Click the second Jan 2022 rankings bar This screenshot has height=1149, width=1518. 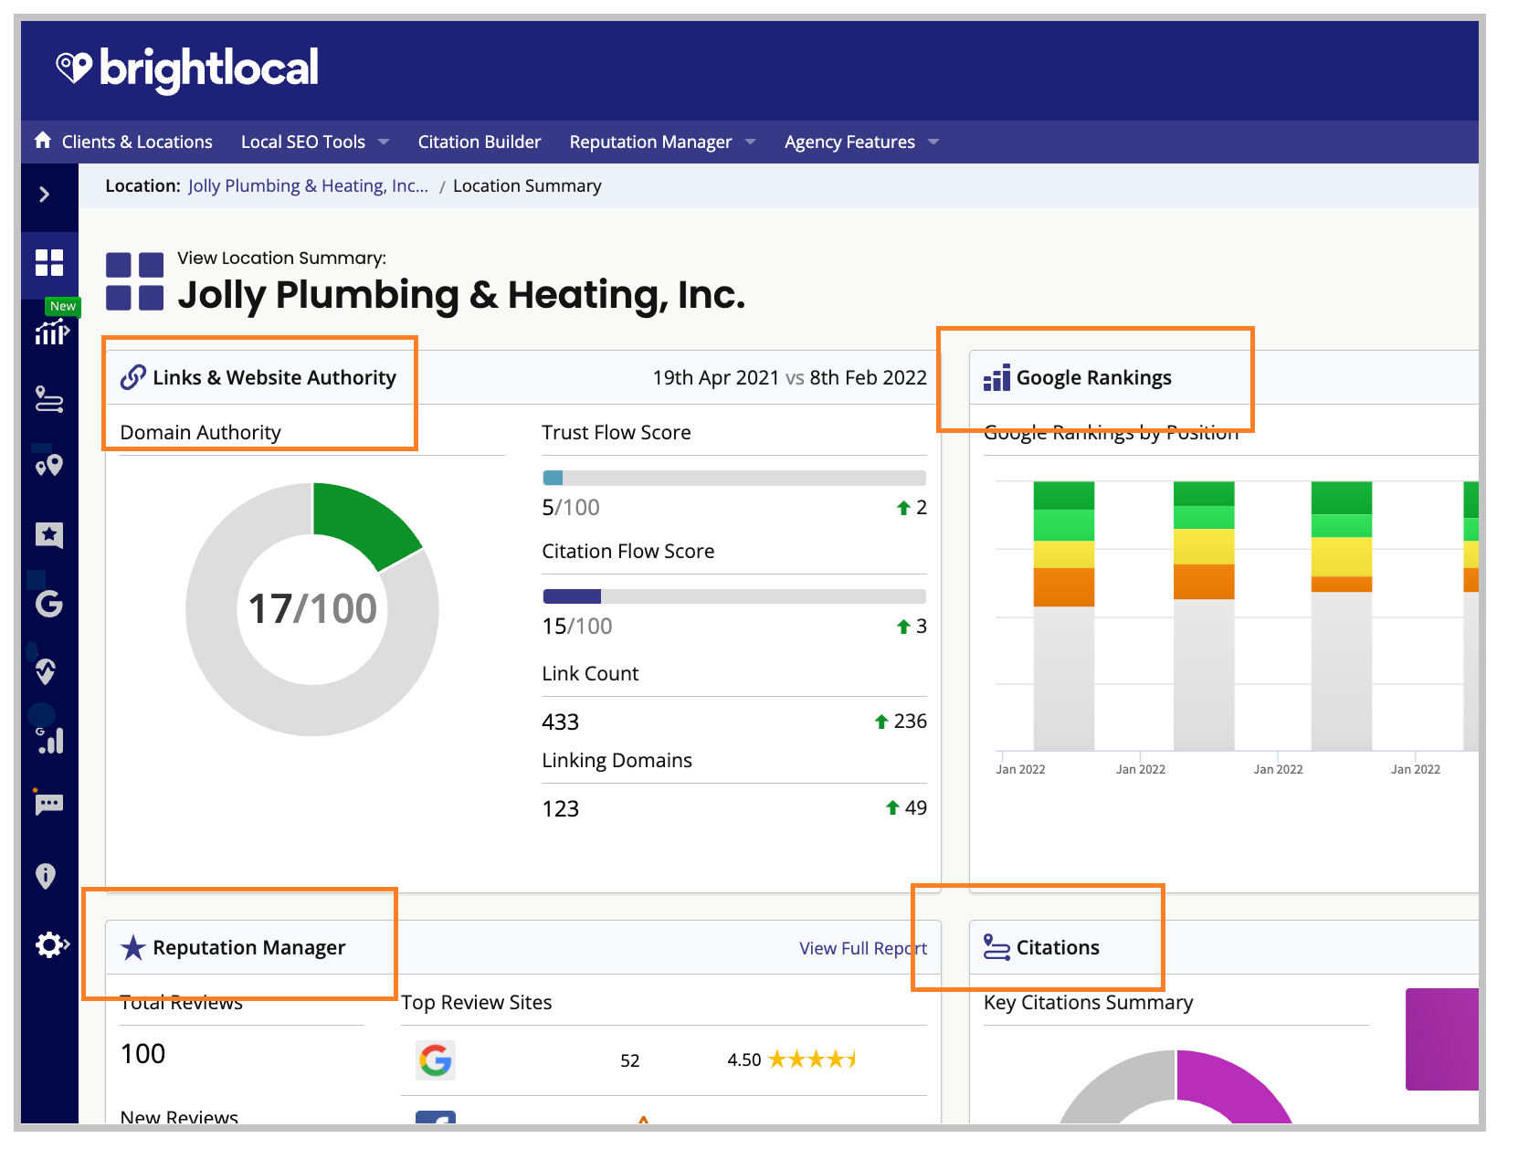[1204, 616]
